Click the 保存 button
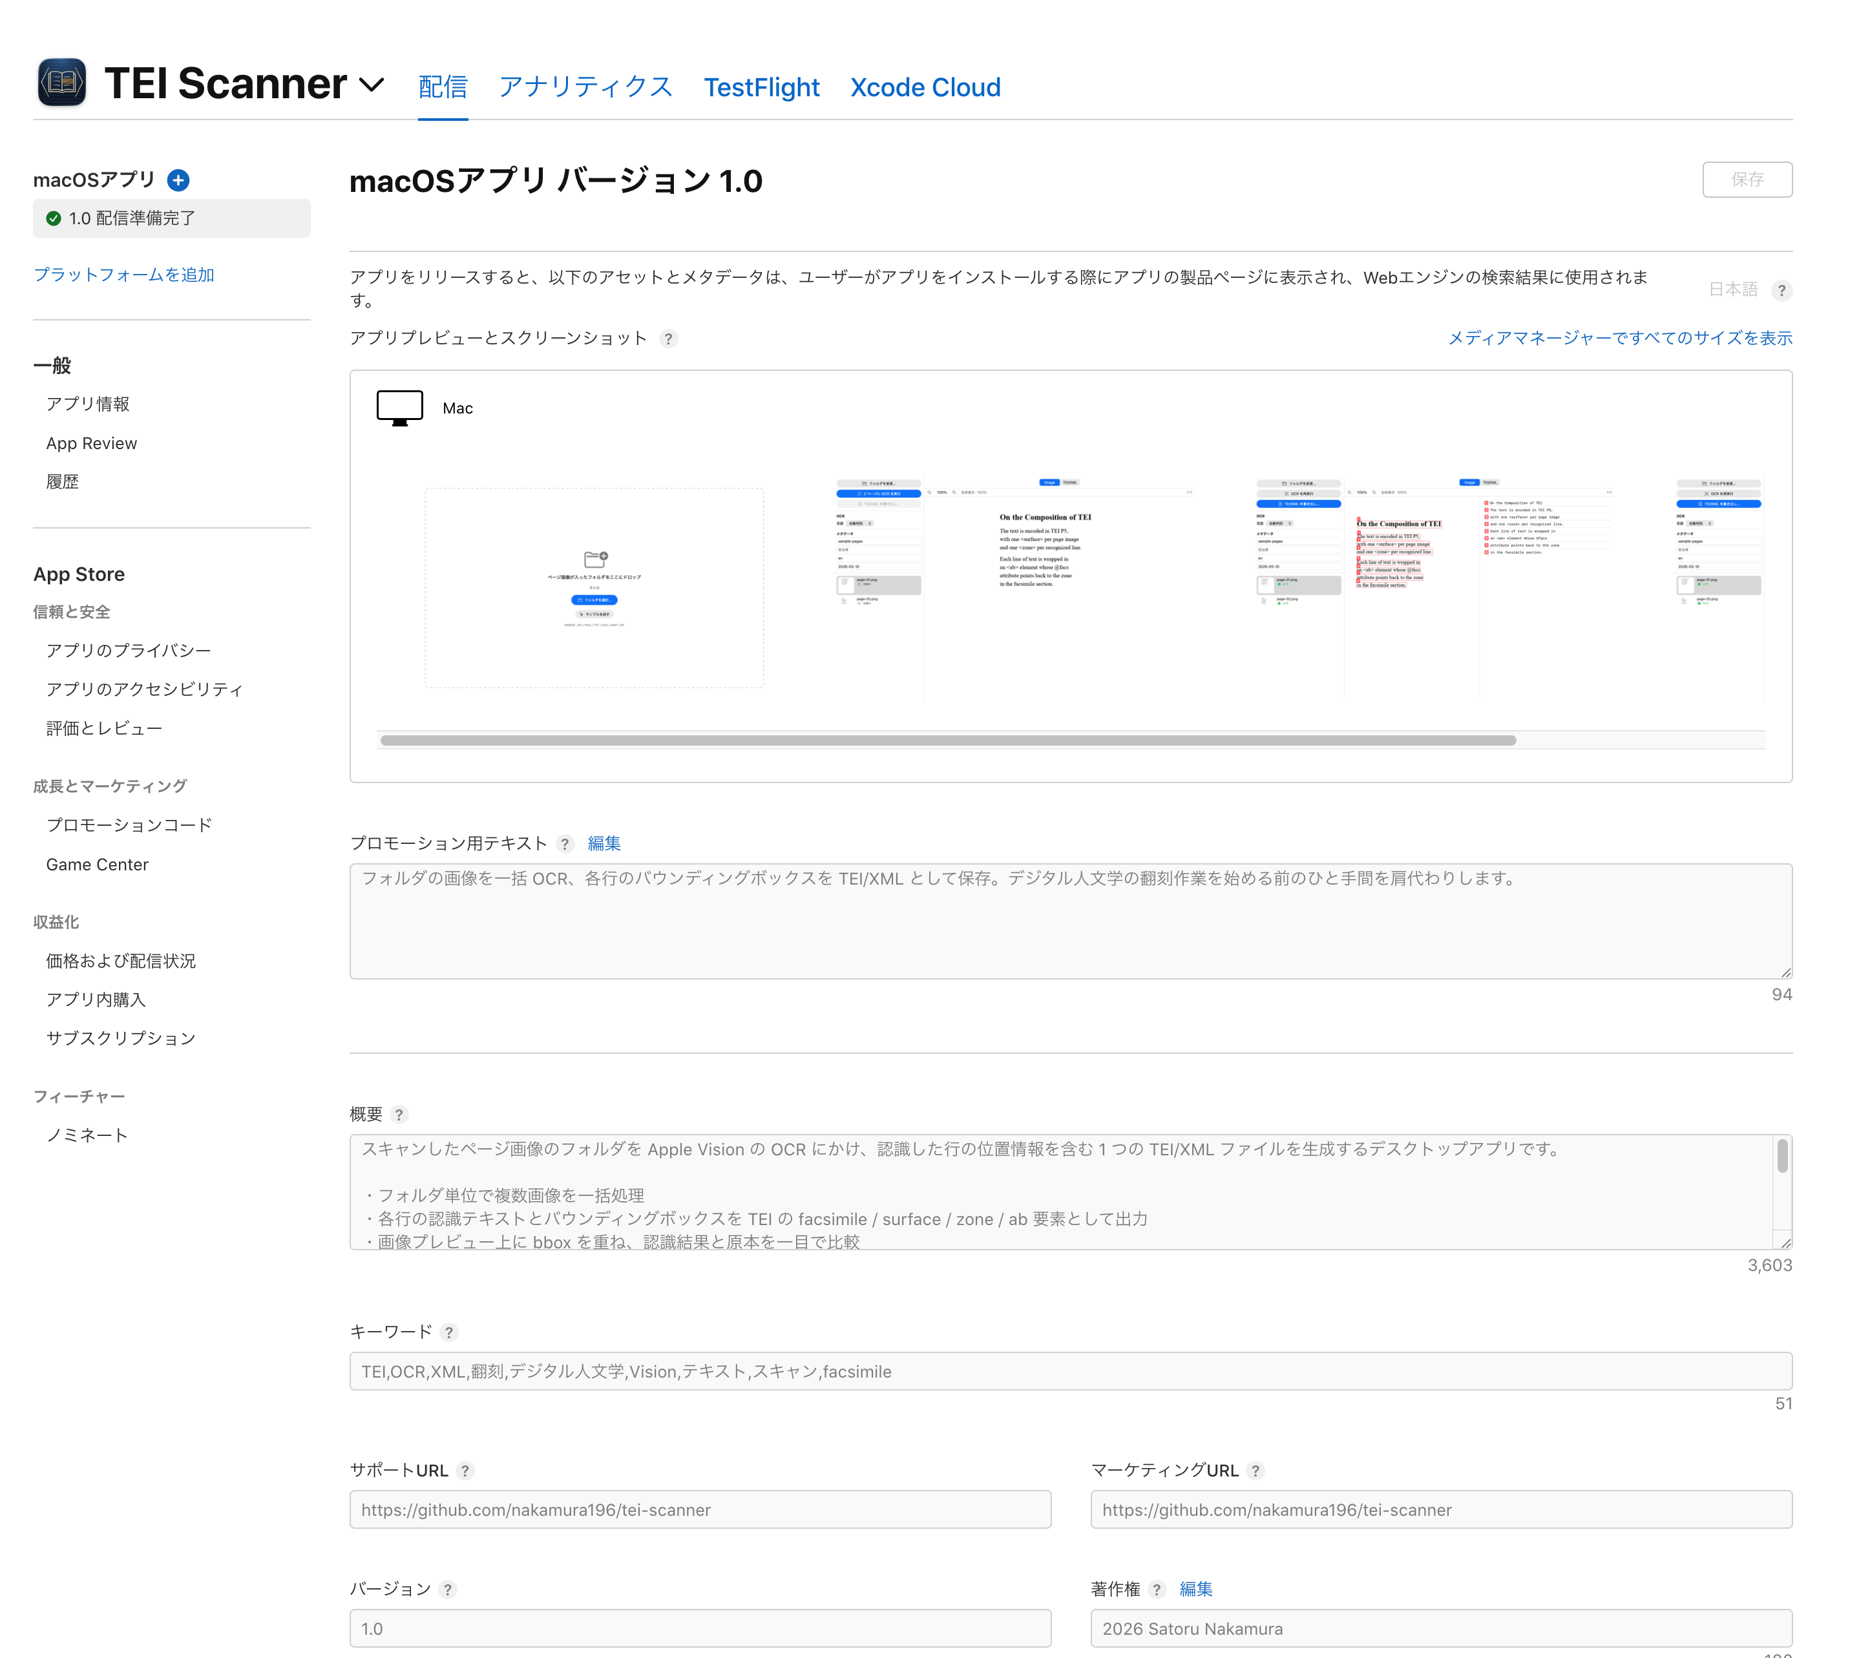This screenshot has height=1658, width=1870. 1747,180
